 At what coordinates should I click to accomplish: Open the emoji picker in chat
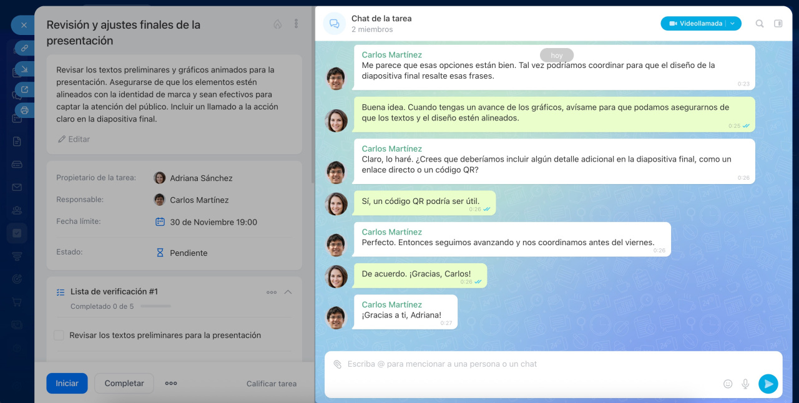click(x=728, y=384)
